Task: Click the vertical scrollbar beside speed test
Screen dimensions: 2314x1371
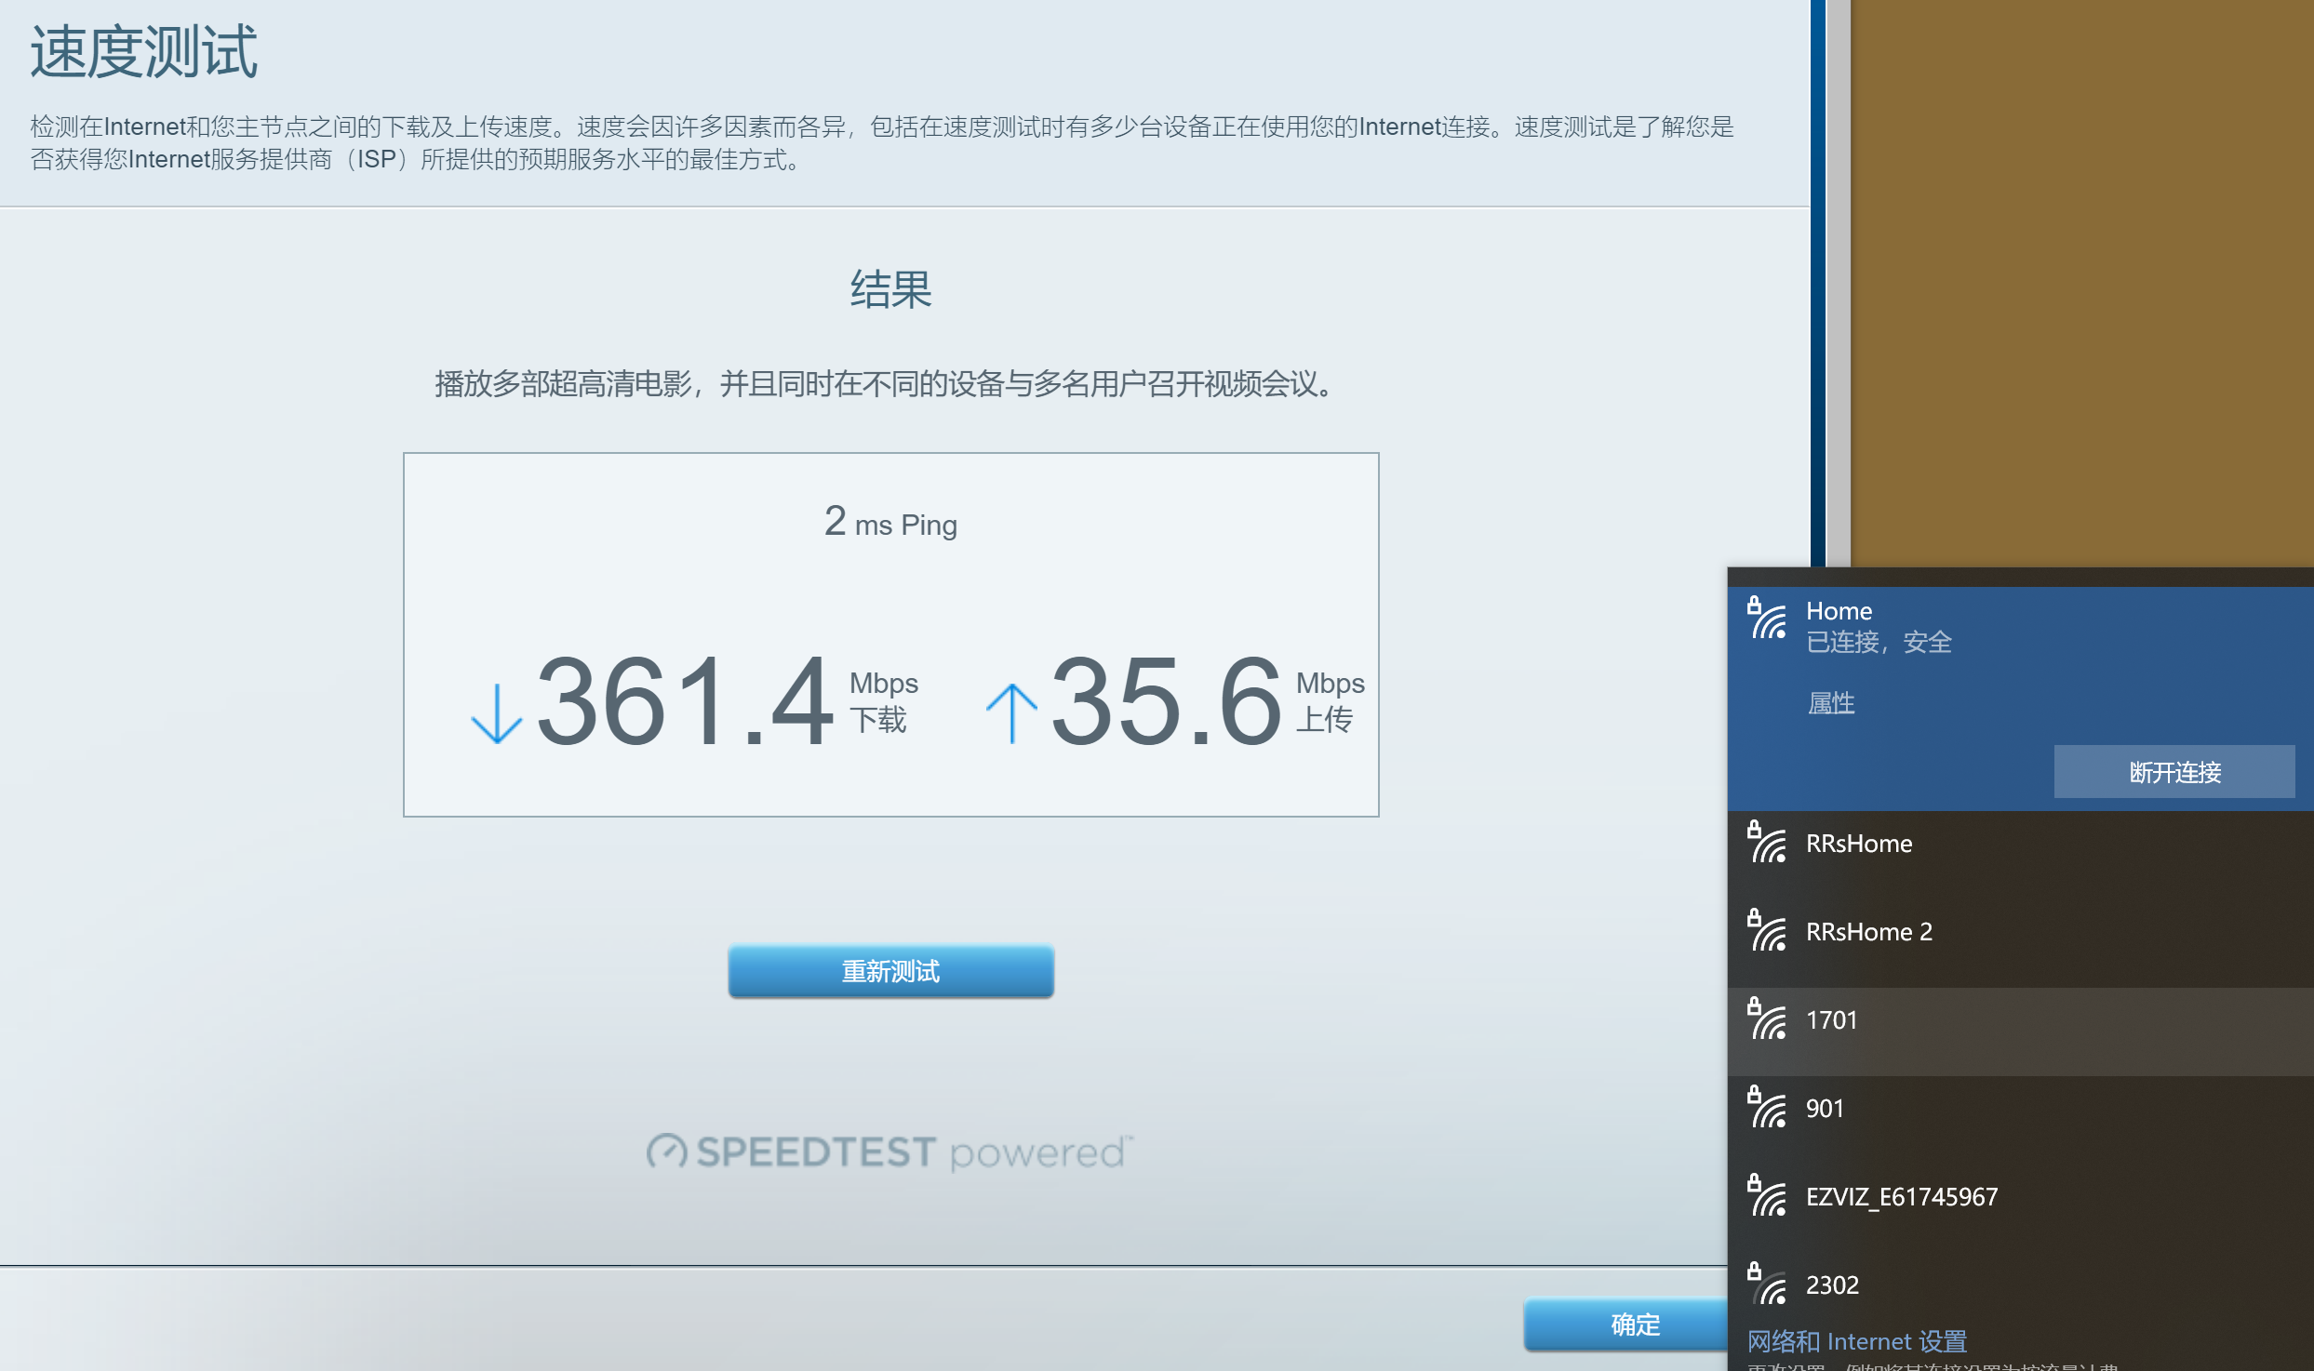Action: tap(1838, 279)
